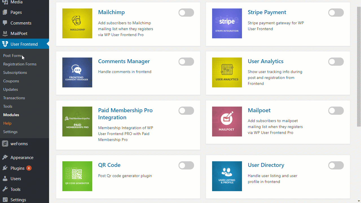Turn on the User Analytics toggle
Image resolution: width=361 pixels, height=203 pixels.
click(x=336, y=61)
